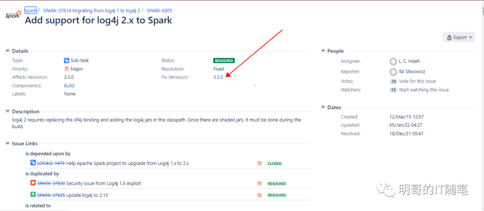Open SPARK-37814 parent issue breadcrumb
The height and width of the screenshot is (211, 484).
pos(91,10)
